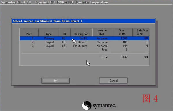The width and height of the screenshot is (173, 111).
Task: Click the 444 size value in row 3
Action: pos(125,46)
